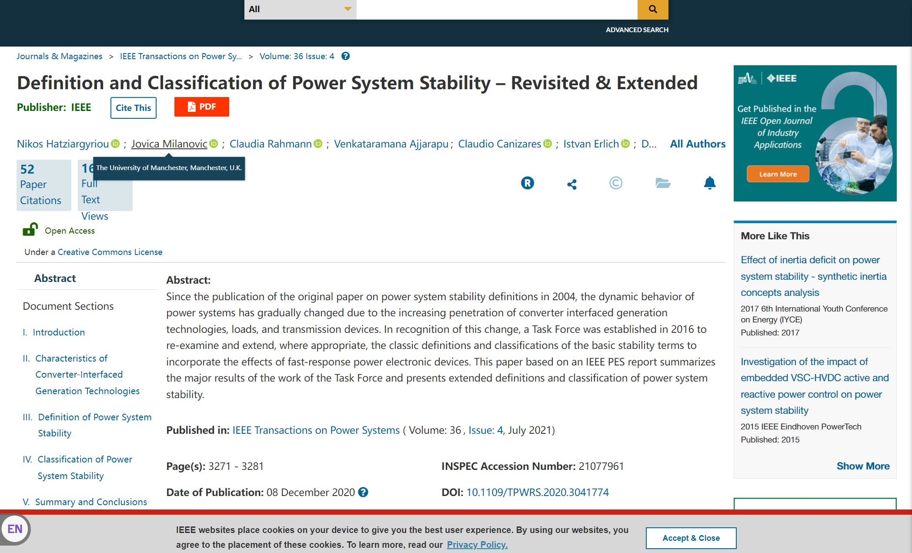Screen dimensions: 912x553
Task: Open ORCID icon beside Claudio Canizares
Action: pos(548,143)
